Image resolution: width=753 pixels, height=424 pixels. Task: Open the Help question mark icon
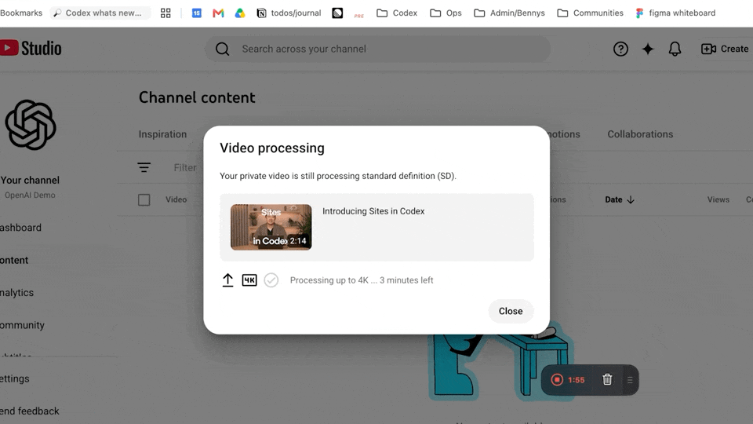point(620,49)
